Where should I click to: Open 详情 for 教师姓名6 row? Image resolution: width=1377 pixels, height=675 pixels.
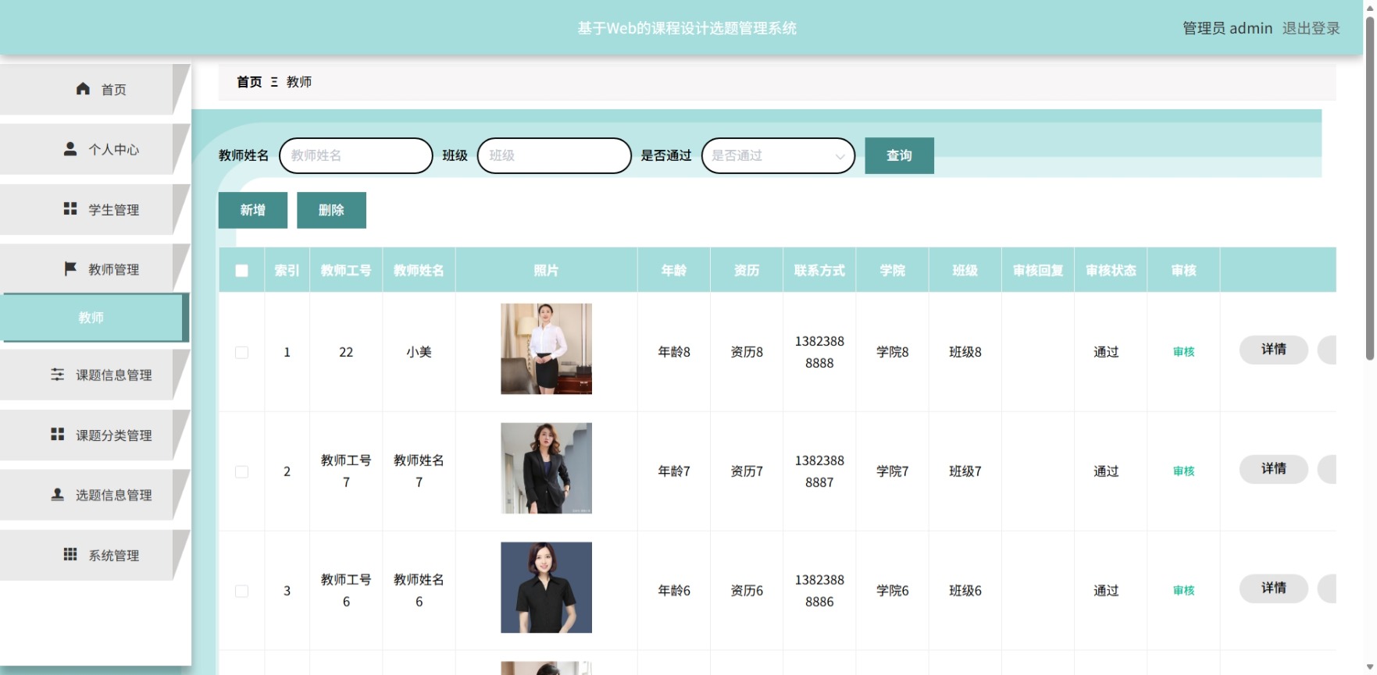click(1273, 588)
